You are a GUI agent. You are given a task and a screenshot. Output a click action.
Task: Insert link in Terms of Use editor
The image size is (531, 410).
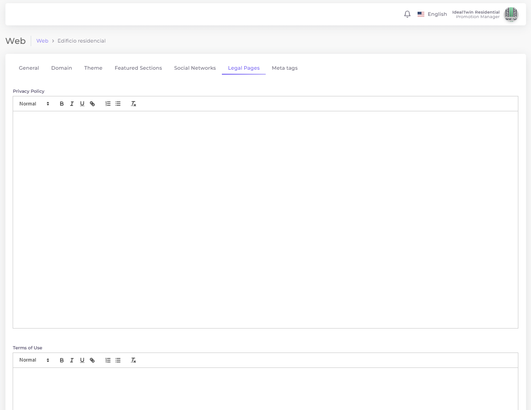click(92, 360)
